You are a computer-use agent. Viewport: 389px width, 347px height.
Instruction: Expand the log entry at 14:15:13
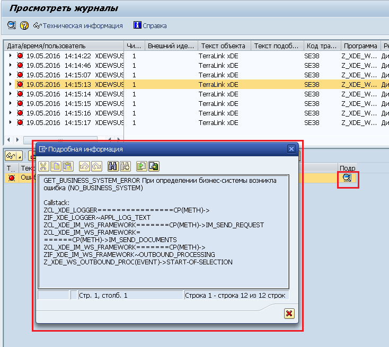[11, 84]
